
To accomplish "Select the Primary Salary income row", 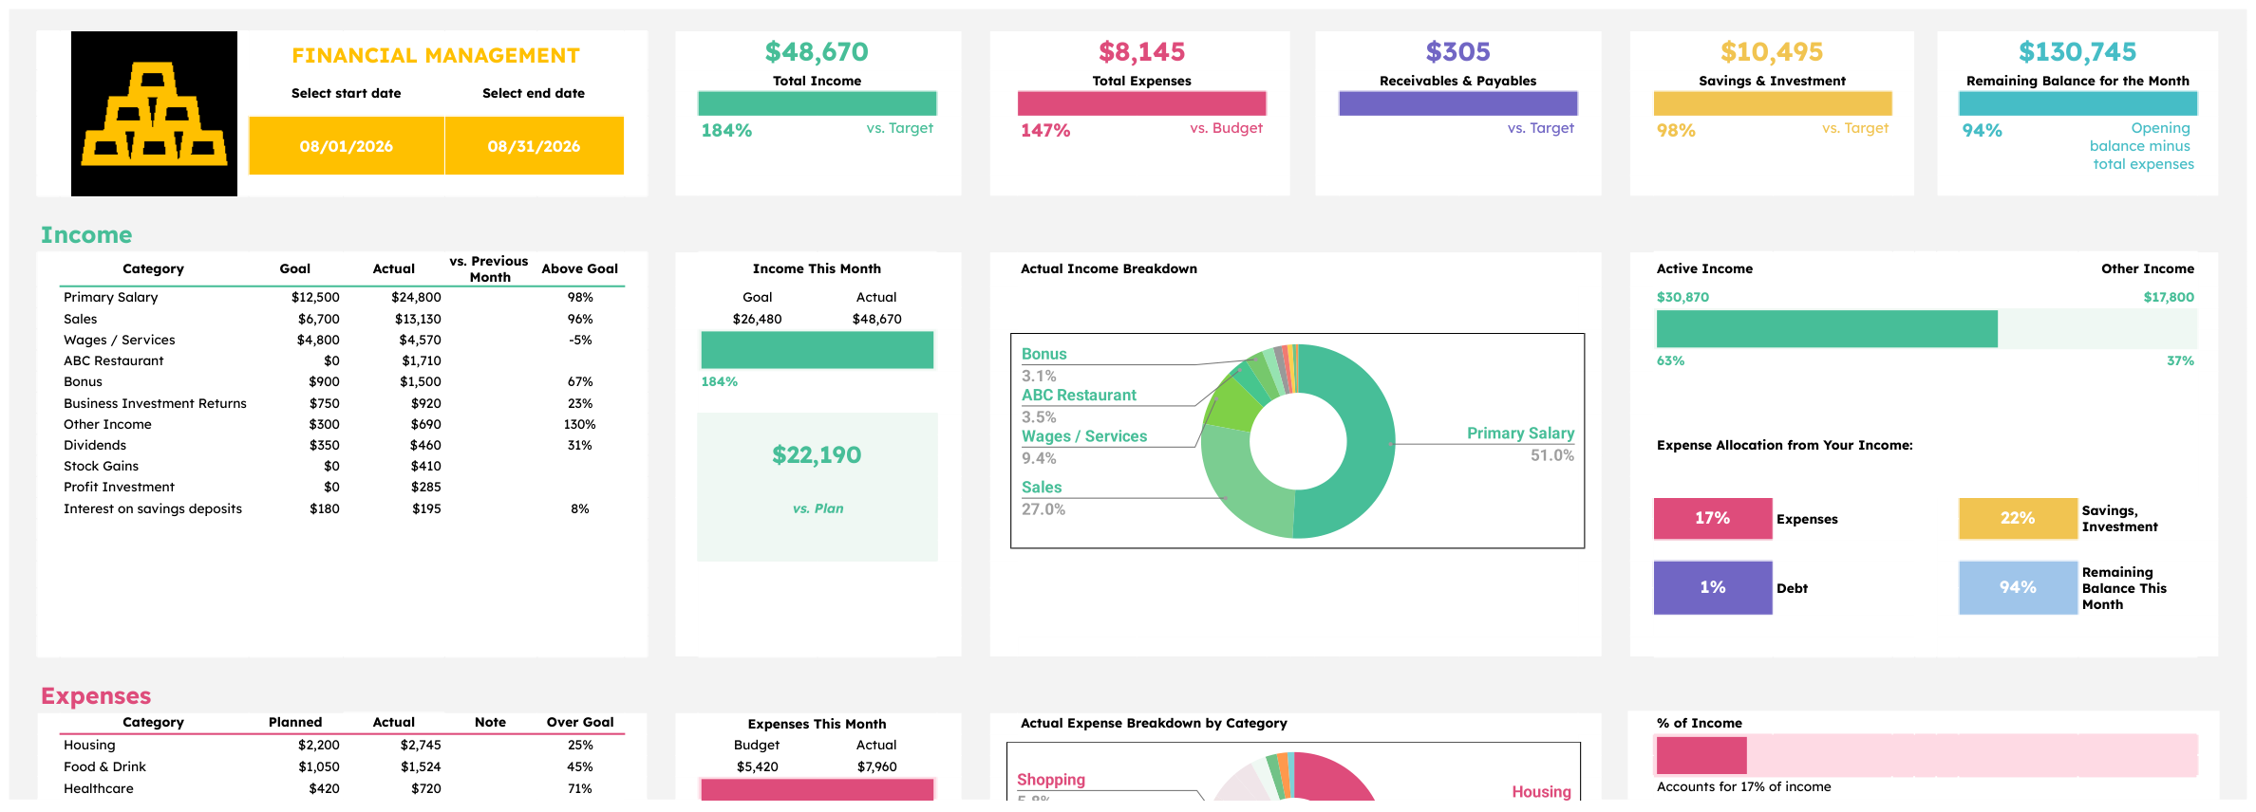I will click(342, 298).
